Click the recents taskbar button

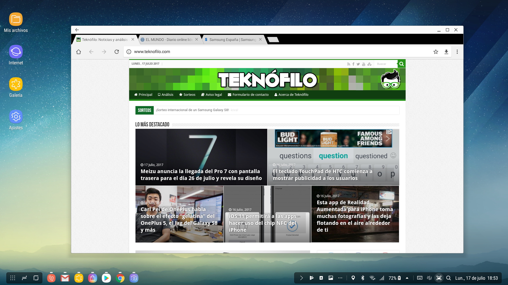click(24, 278)
